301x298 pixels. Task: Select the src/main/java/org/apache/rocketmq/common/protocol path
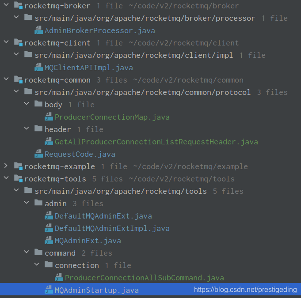point(143,93)
